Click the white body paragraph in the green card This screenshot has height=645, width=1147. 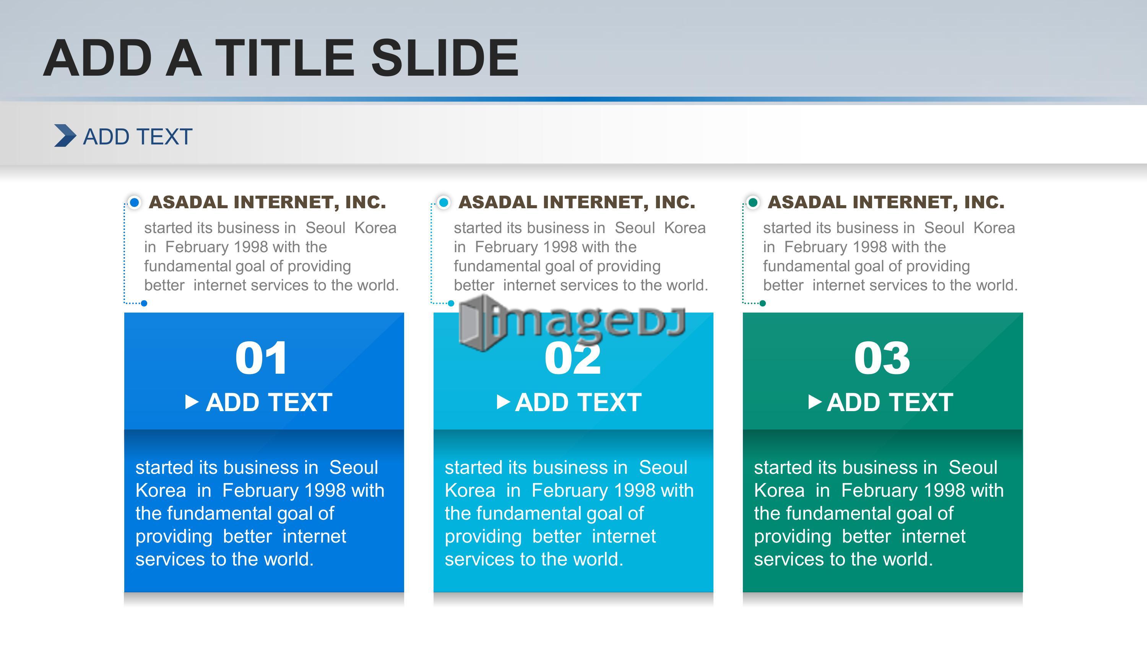879,513
